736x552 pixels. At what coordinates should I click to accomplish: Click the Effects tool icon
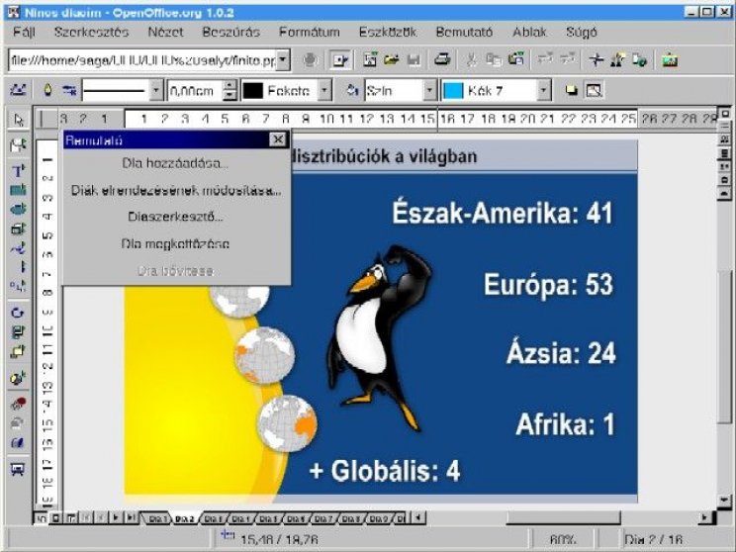pyautogui.click(x=18, y=404)
